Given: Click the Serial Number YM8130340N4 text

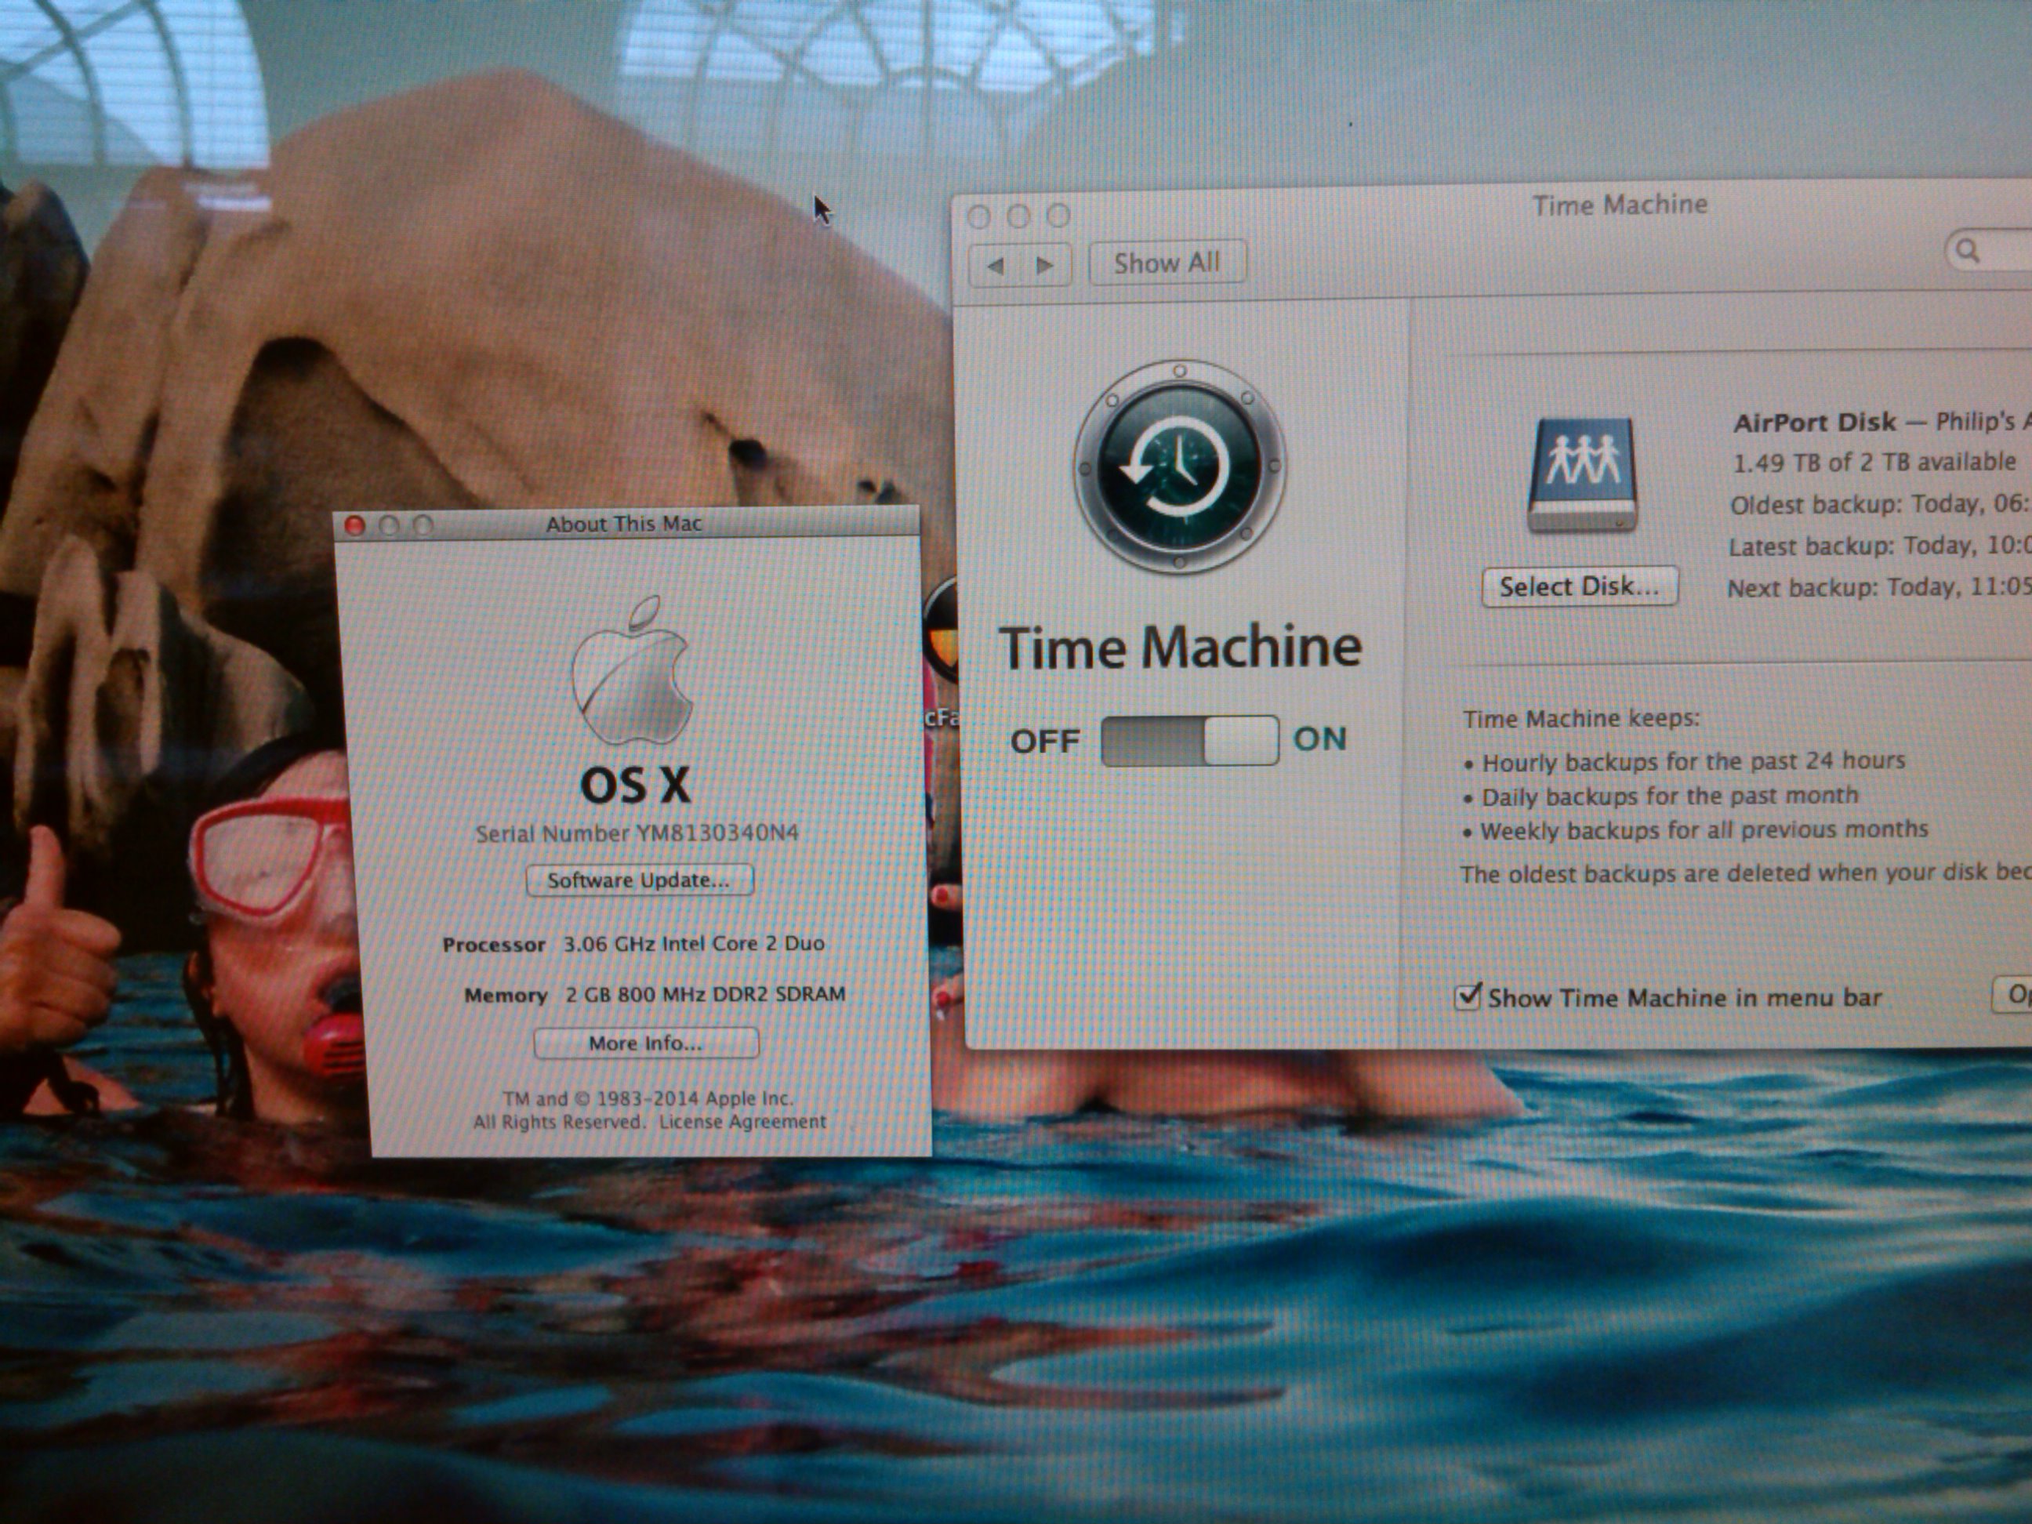Looking at the screenshot, I should pyautogui.click(x=637, y=833).
